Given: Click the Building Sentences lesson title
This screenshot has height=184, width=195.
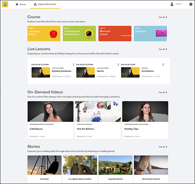Looking at the screenshot, I should 61,71.
